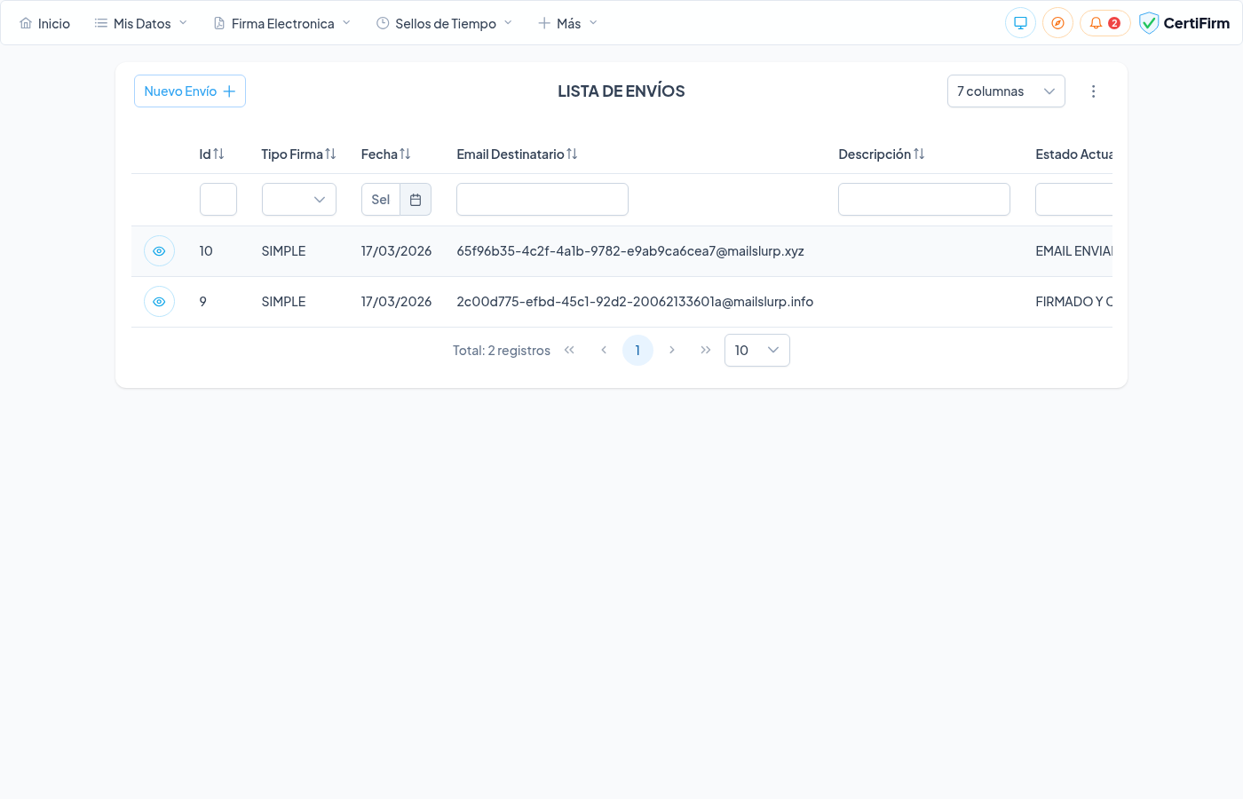The width and height of the screenshot is (1243, 799).
Task: Click the kebab menu beside column selector
Action: 1093,91
